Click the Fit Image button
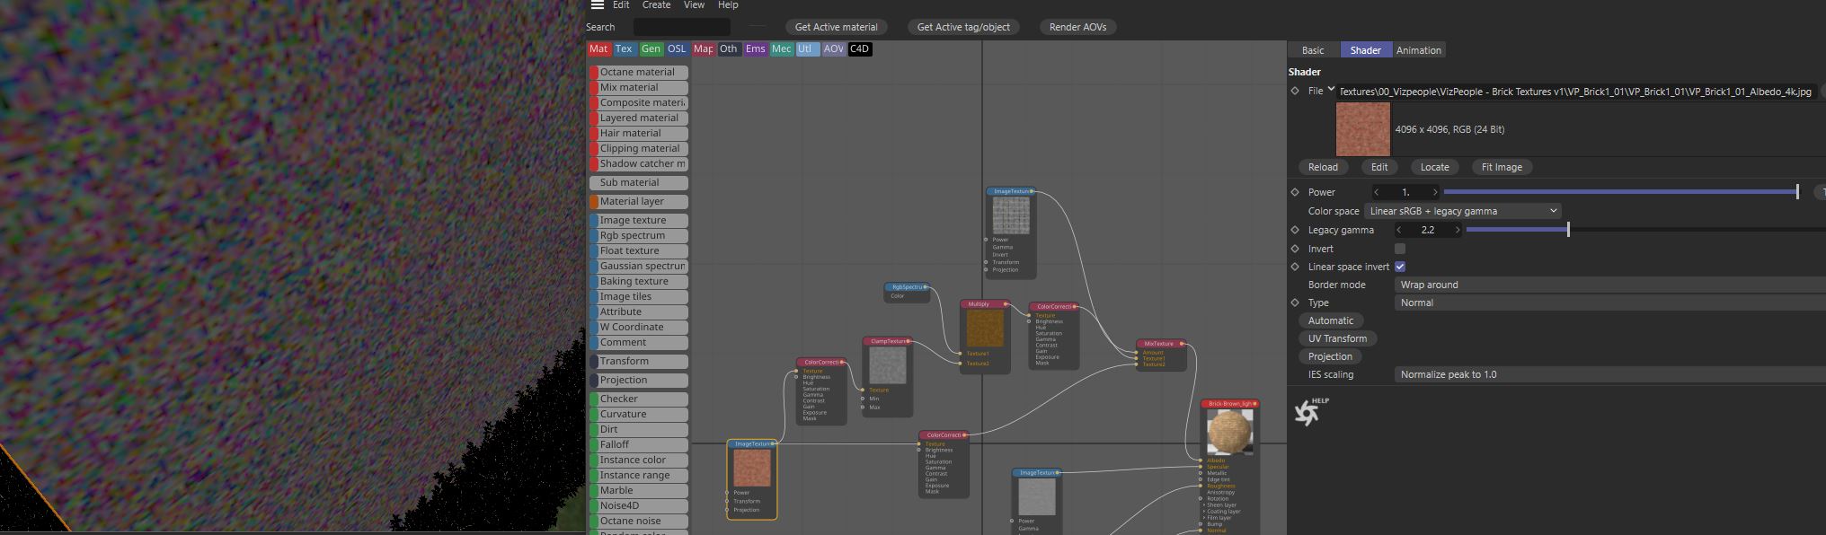 pos(1502,167)
